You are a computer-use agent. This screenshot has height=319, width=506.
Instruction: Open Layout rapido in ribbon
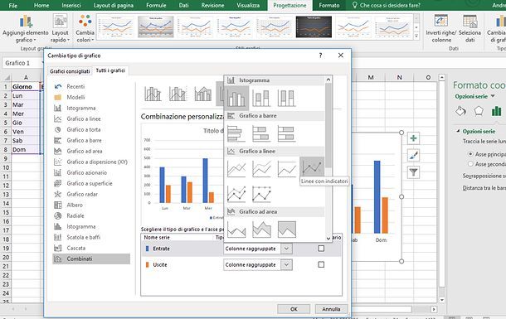coord(60,29)
